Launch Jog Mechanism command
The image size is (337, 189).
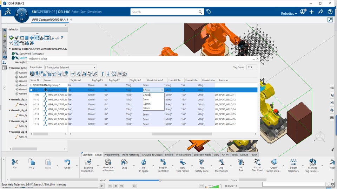(221, 166)
